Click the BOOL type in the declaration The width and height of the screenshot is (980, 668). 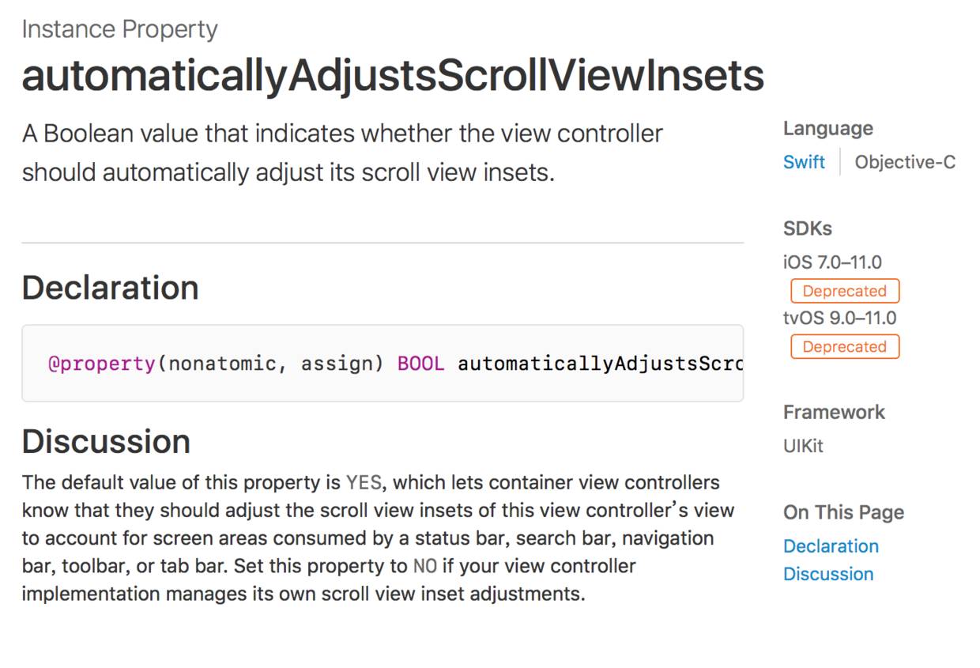pyautogui.click(x=420, y=364)
